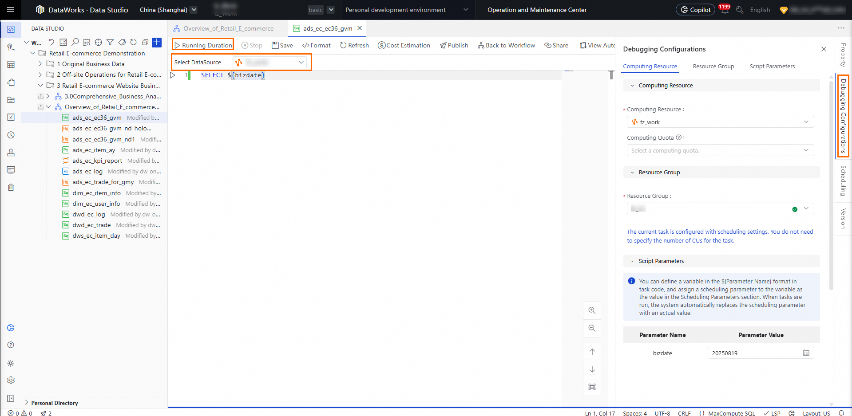Click the filter funnel icon in the explorer toolbar
852x416 pixels.
(x=110, y=42)
